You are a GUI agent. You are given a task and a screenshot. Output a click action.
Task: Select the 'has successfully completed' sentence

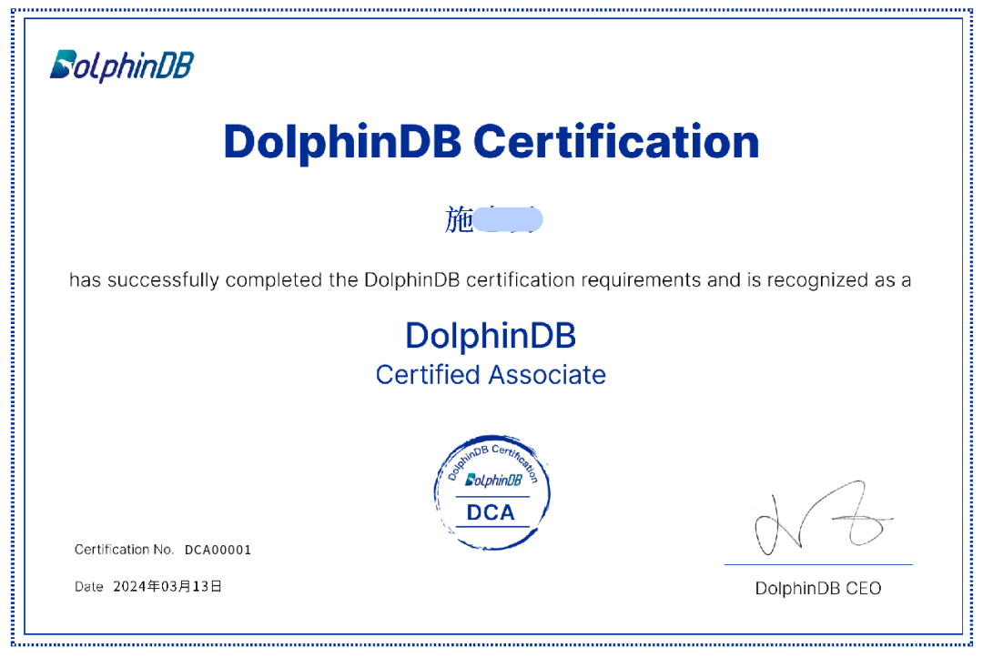[x=491, y=280]
